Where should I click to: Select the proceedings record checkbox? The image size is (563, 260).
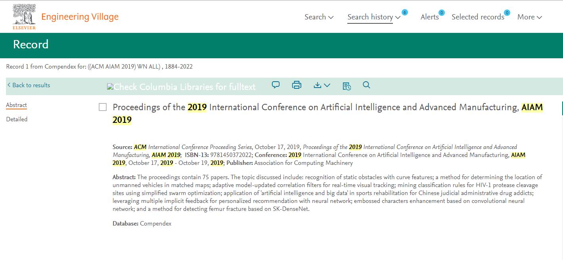pos(103,107)
